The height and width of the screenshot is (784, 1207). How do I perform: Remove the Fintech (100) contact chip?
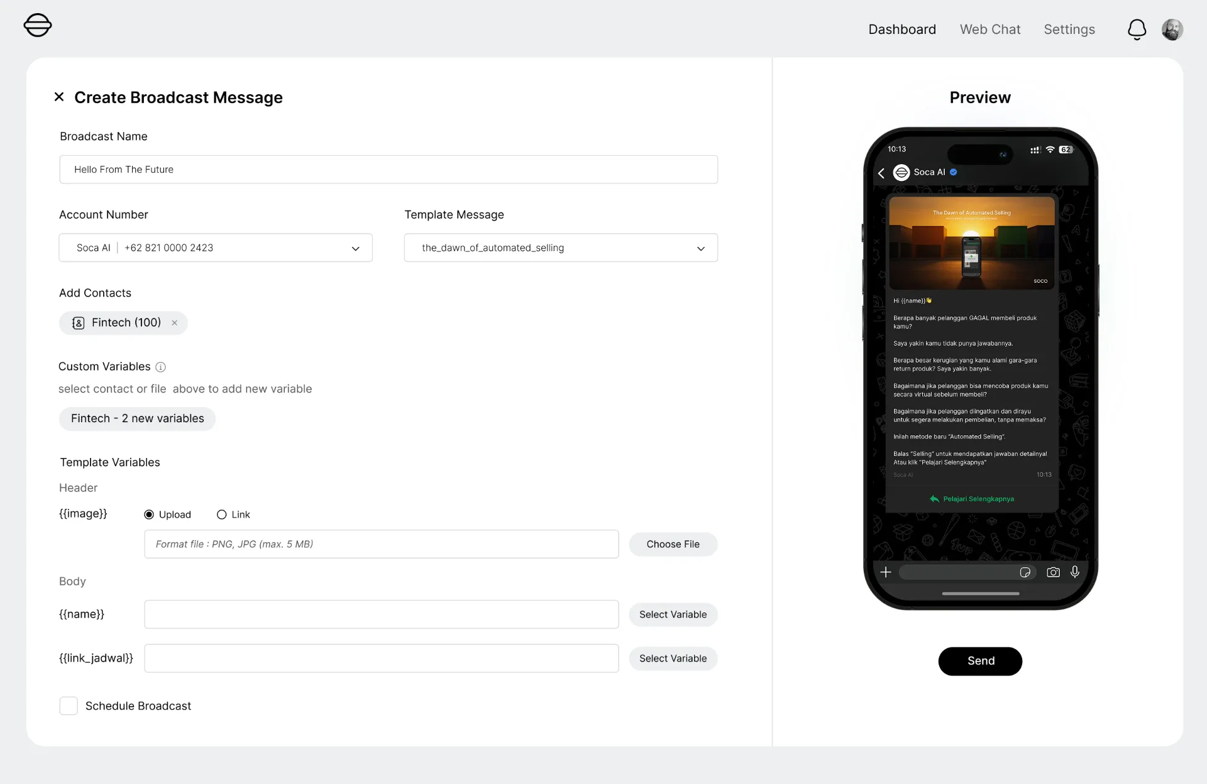175,323
